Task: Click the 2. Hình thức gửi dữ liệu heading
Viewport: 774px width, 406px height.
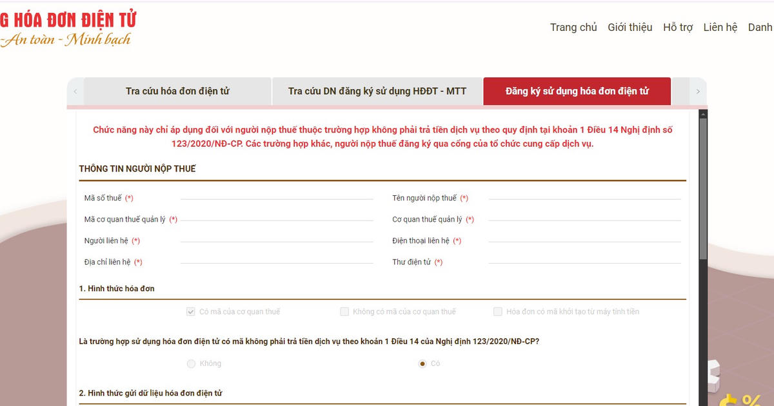Action: (x=151, y=393)
